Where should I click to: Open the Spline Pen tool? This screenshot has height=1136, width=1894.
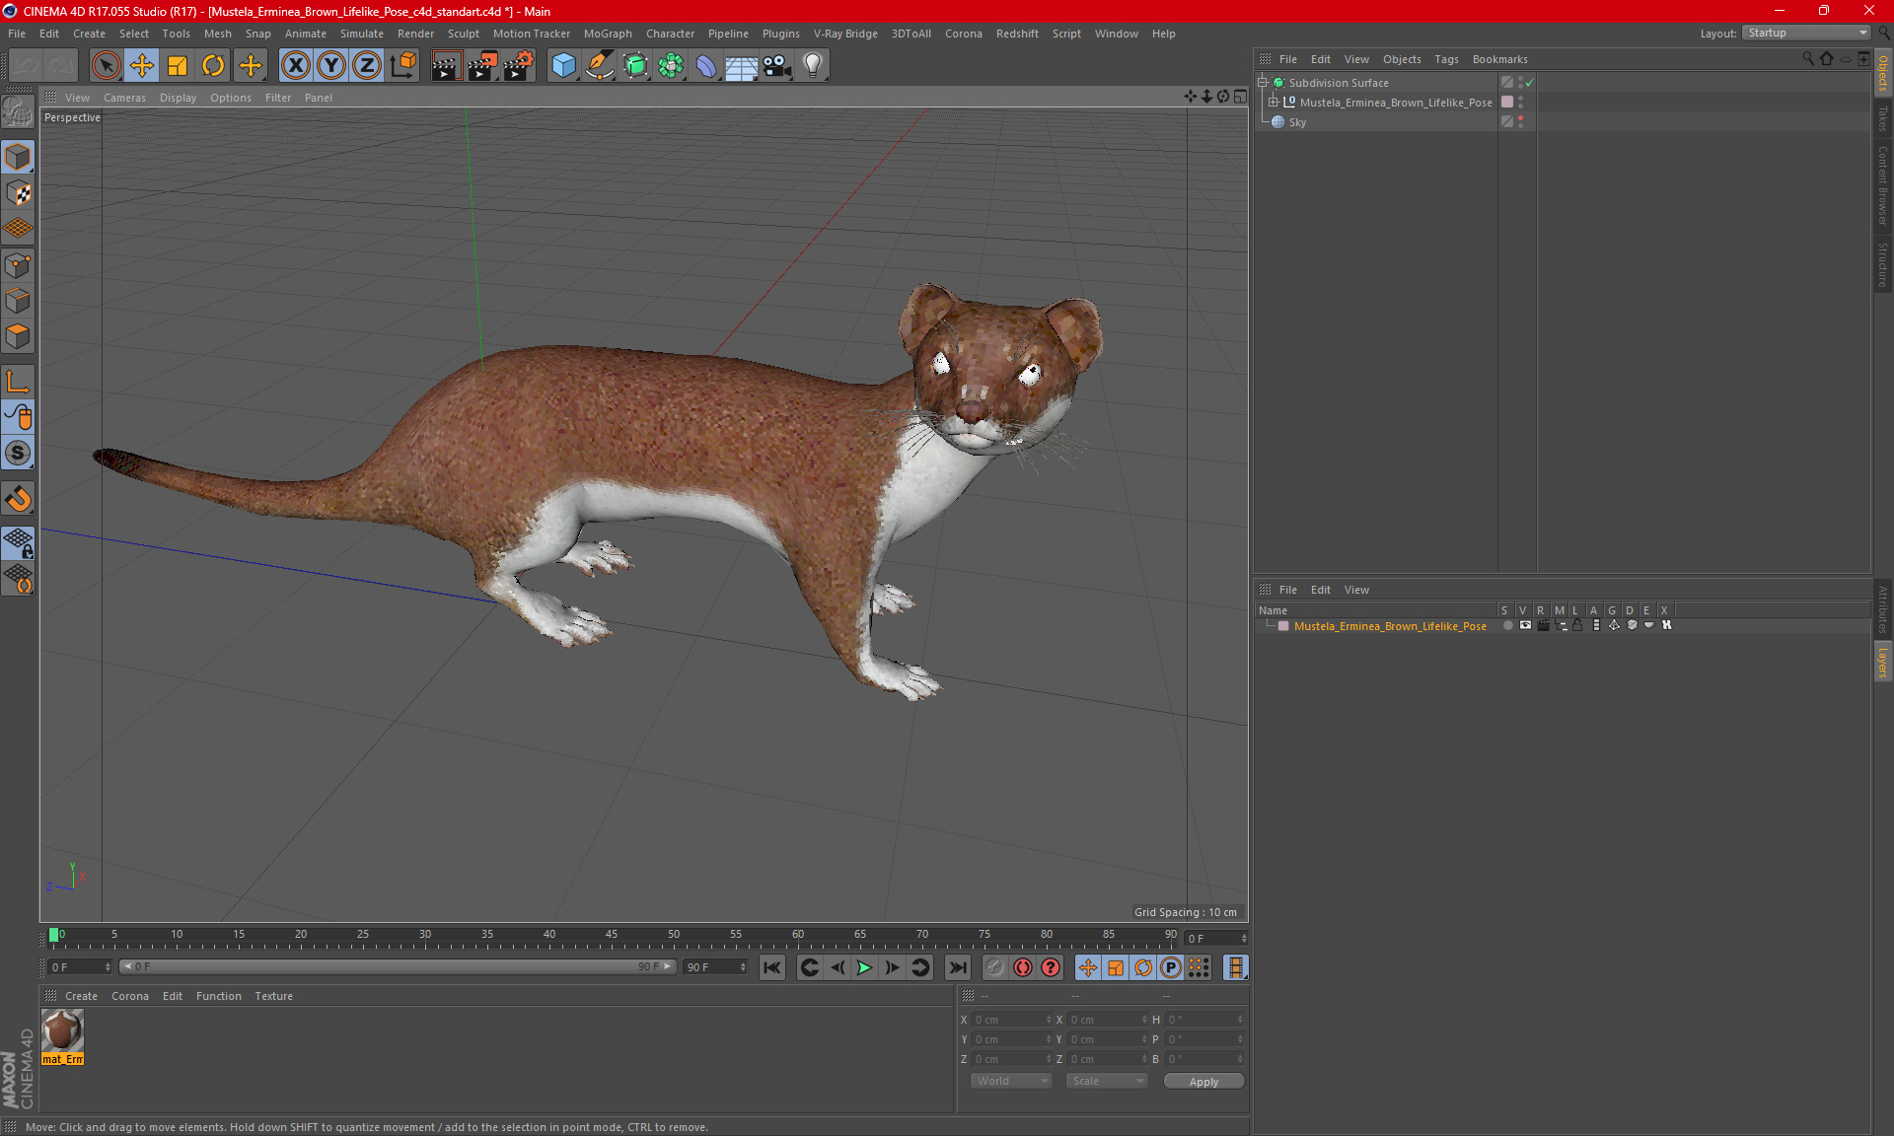point(599,66)
